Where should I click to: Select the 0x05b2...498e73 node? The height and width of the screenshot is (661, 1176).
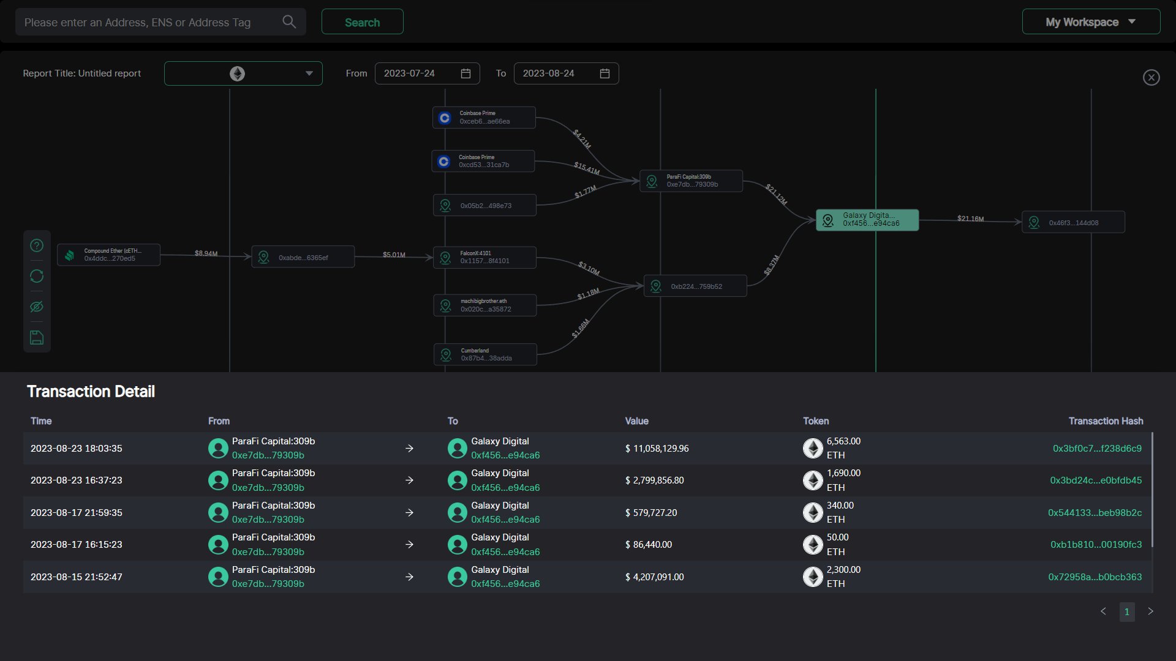click(x=484, y=205)
